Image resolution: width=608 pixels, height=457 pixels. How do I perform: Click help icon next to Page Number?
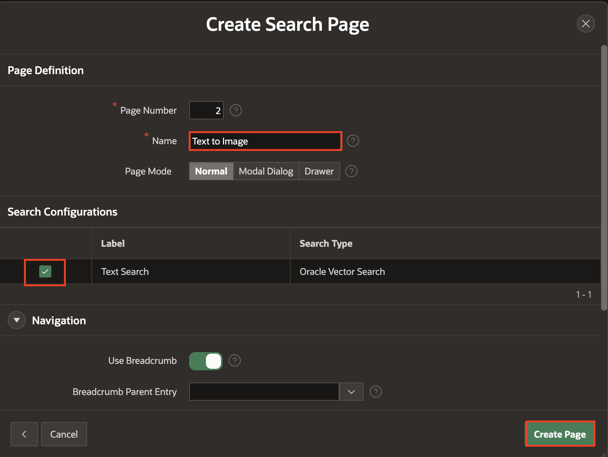pos(236,111)
